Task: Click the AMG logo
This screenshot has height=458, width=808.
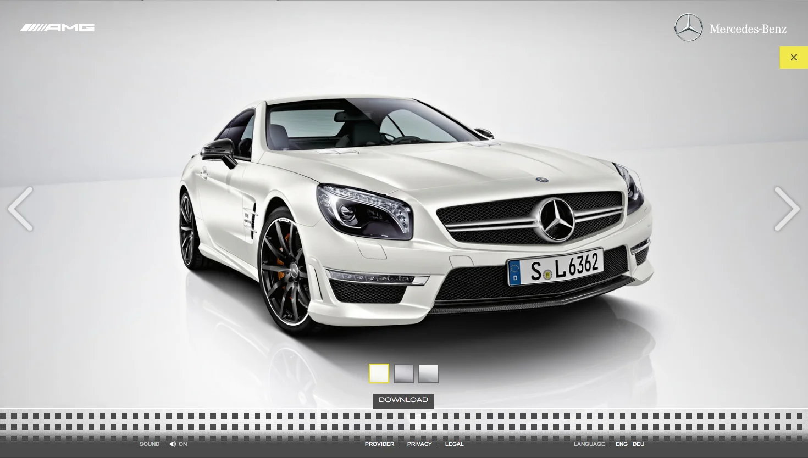Action: (x=57, y=27)
